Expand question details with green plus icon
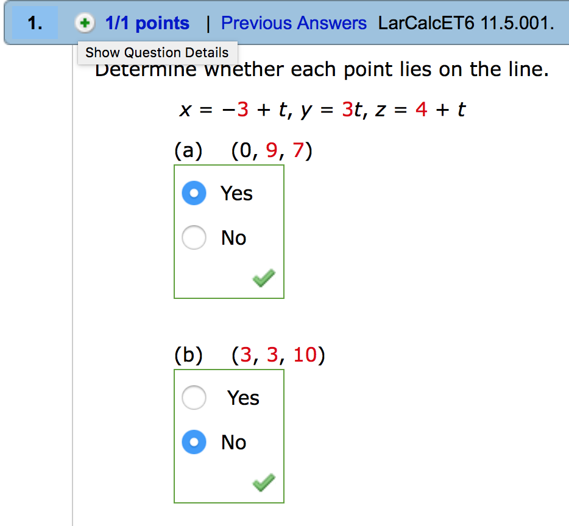Screen dimensions: 569x526 (x=85, y=24)
